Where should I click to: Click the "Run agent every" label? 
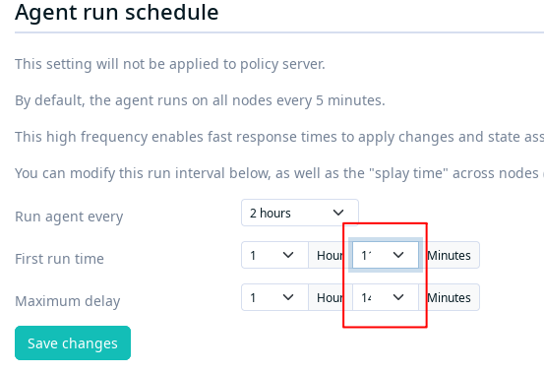tap(69, 217)
